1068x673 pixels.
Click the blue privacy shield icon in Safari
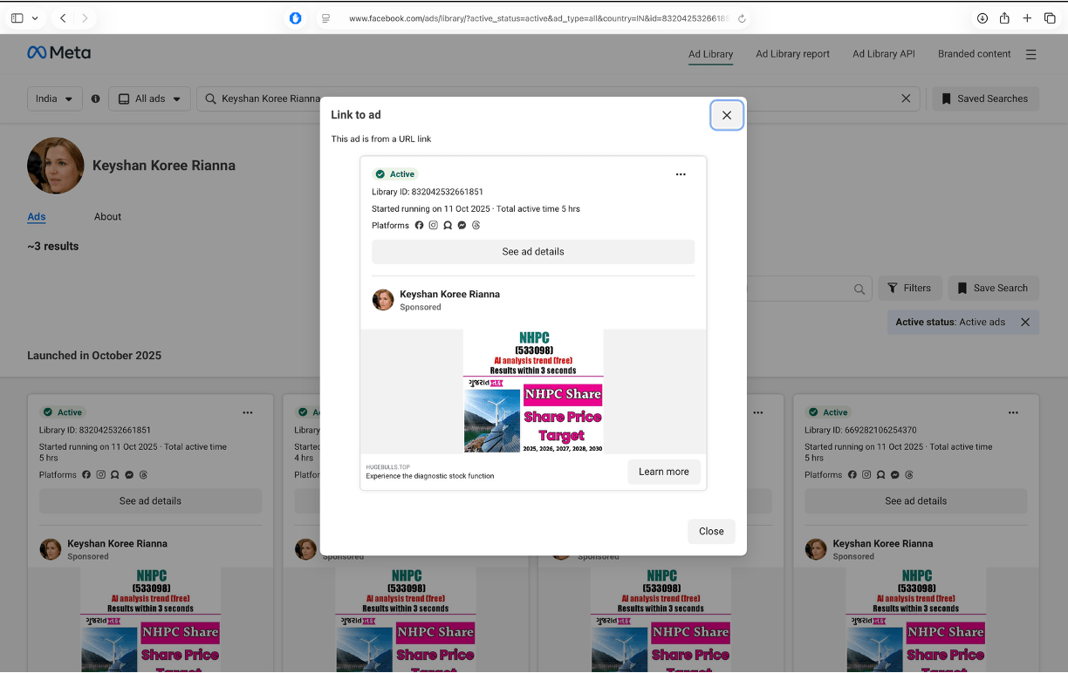point(296,18)
